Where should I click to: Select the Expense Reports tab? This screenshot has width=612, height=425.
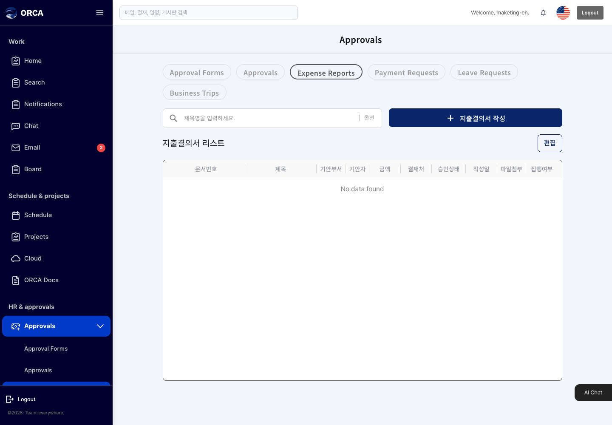pyautogui.click(x=326, y=72)
